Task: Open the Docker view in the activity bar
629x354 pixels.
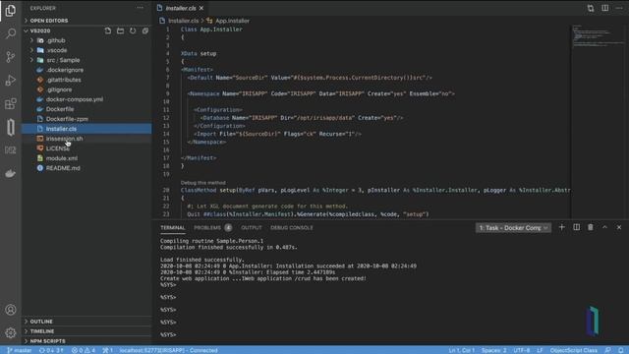Action: point(11,173)
